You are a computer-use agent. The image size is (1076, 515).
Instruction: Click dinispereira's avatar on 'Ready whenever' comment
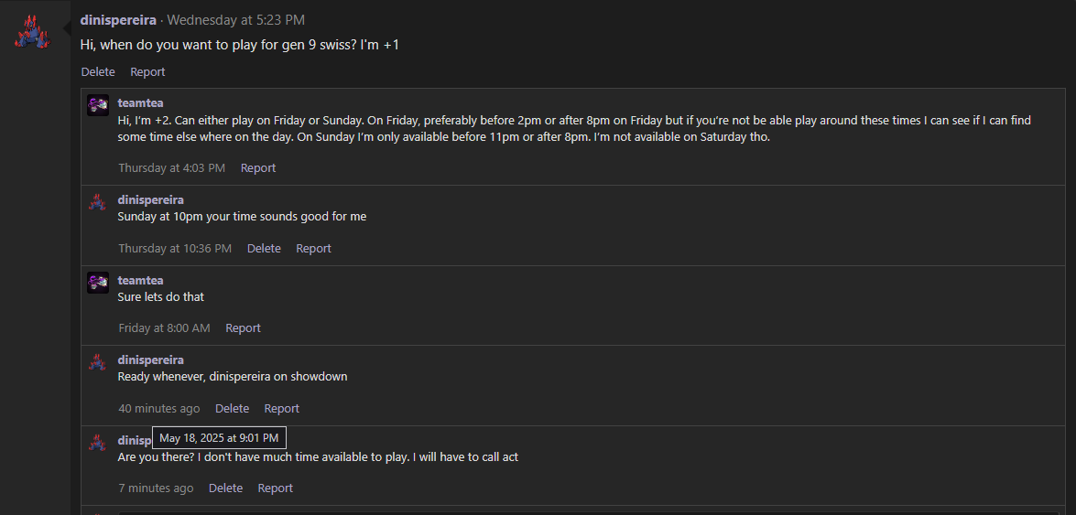(x=98, y=362)
